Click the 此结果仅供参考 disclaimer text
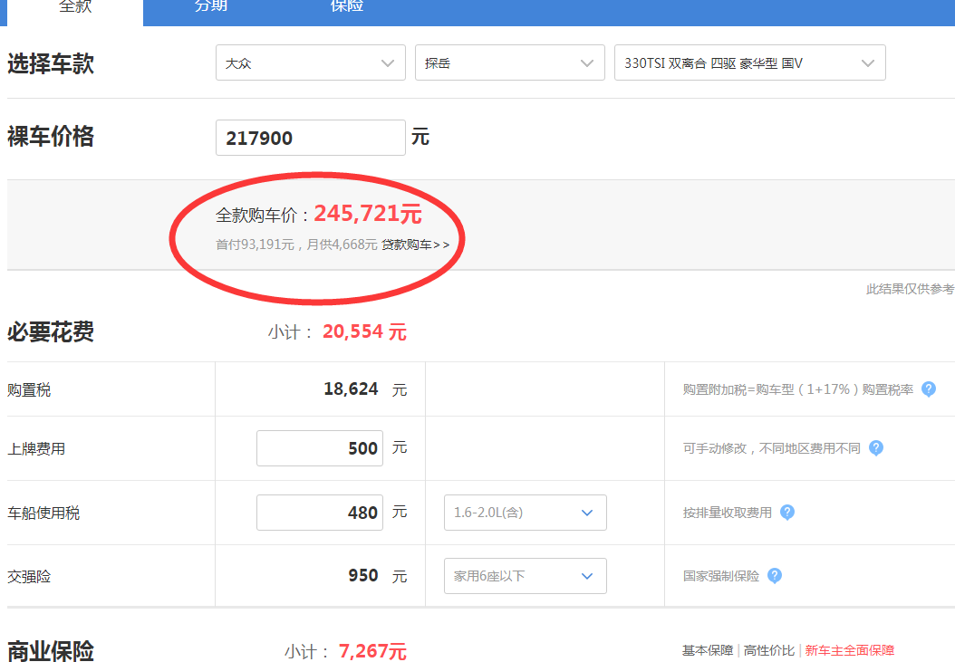Screen dimensions: 955x662 pyautogui.click(x=911, y=289)
